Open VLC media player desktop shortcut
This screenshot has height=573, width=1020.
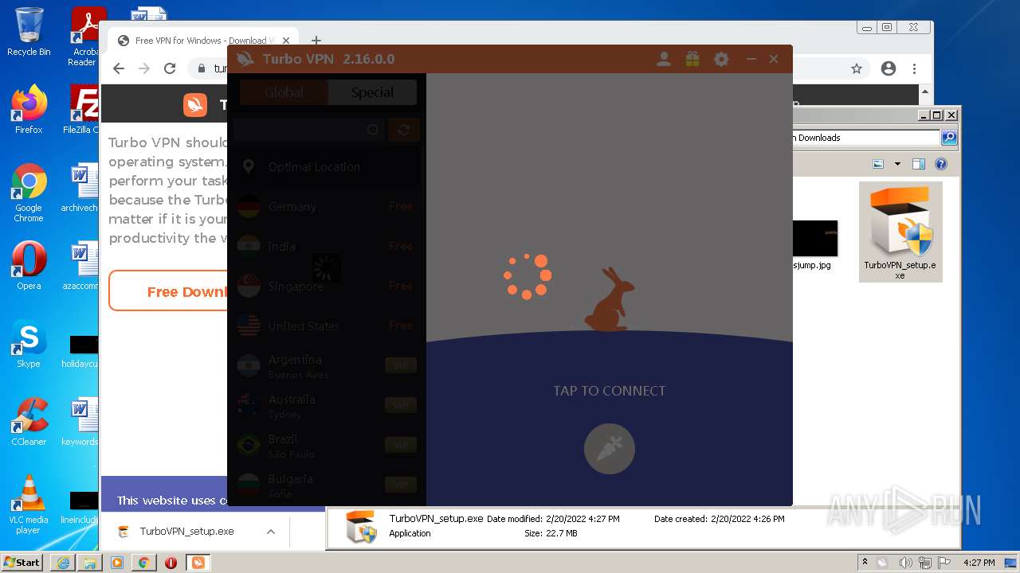click(29, 504)
